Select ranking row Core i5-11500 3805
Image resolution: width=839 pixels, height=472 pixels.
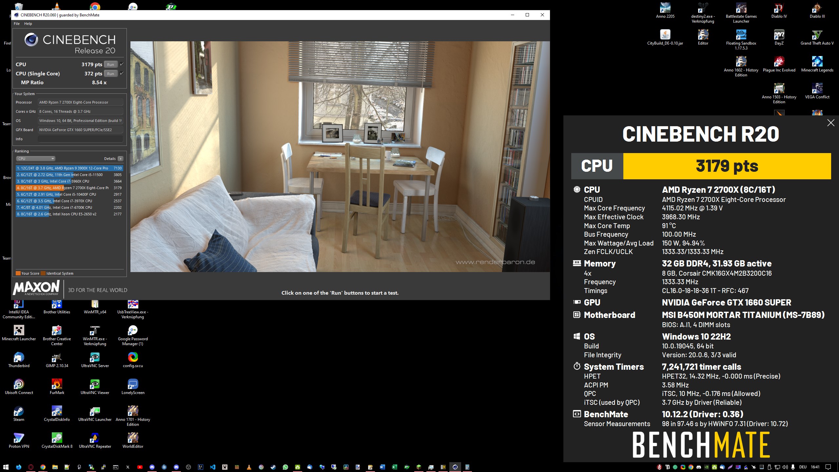pos(69,175)
